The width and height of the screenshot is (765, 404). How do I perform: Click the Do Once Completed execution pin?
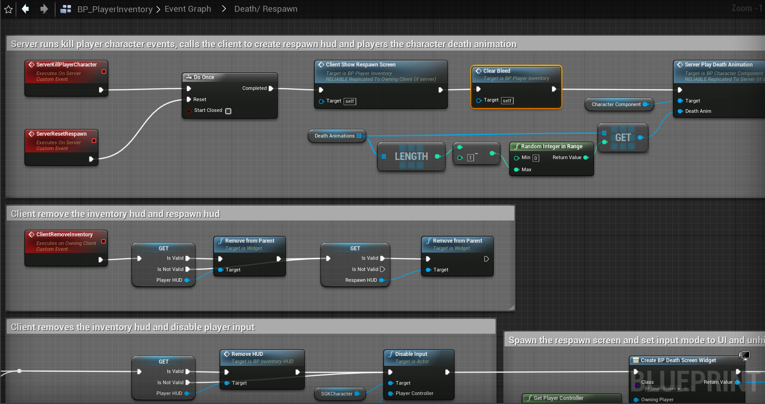[x=271, y=89]
